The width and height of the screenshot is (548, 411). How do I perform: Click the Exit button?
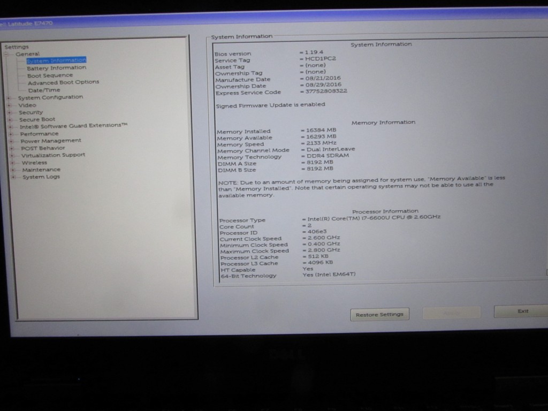pyautogui.click(x=522, y=311)
